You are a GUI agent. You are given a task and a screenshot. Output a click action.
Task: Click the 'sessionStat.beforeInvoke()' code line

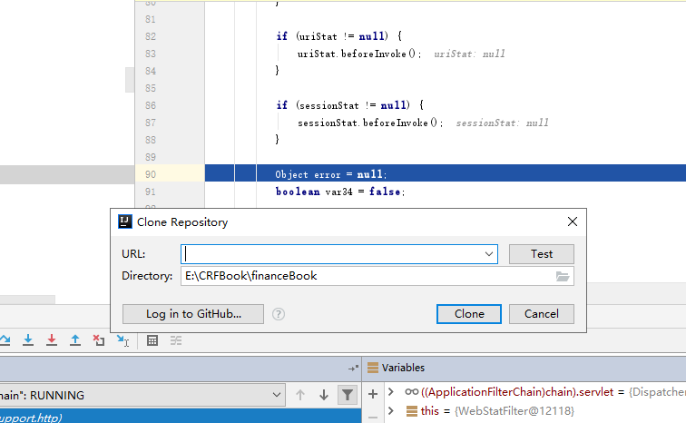click(x=370, y=123)
